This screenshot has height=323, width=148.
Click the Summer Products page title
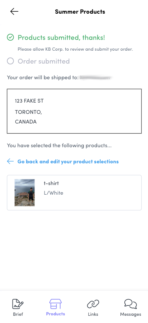(80, 12)
